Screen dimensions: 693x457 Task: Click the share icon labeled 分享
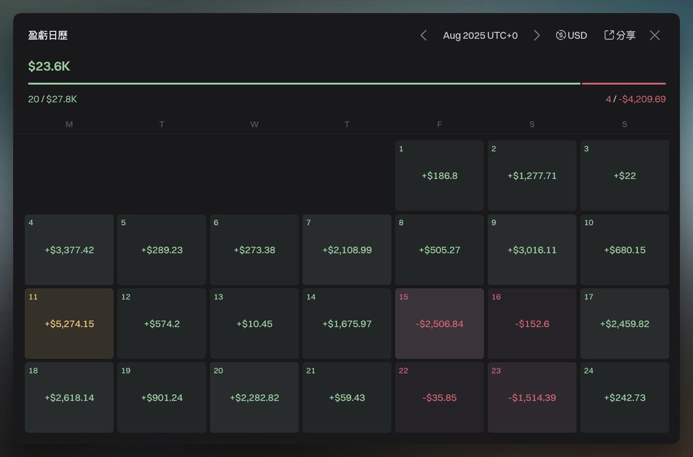(620, 36)
